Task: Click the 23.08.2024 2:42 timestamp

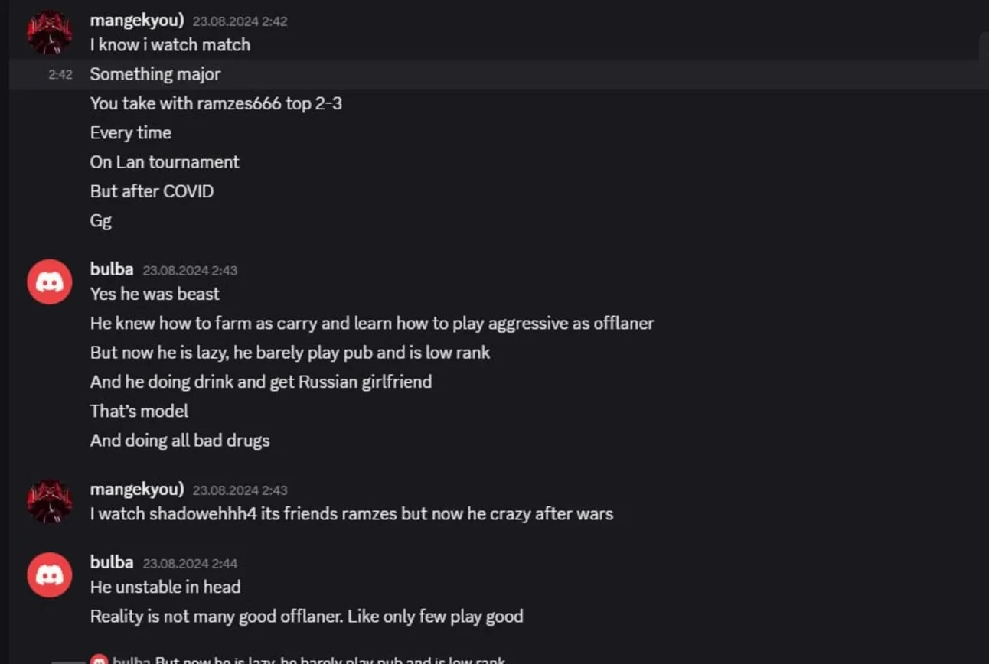Action: (x=240, y=21)
